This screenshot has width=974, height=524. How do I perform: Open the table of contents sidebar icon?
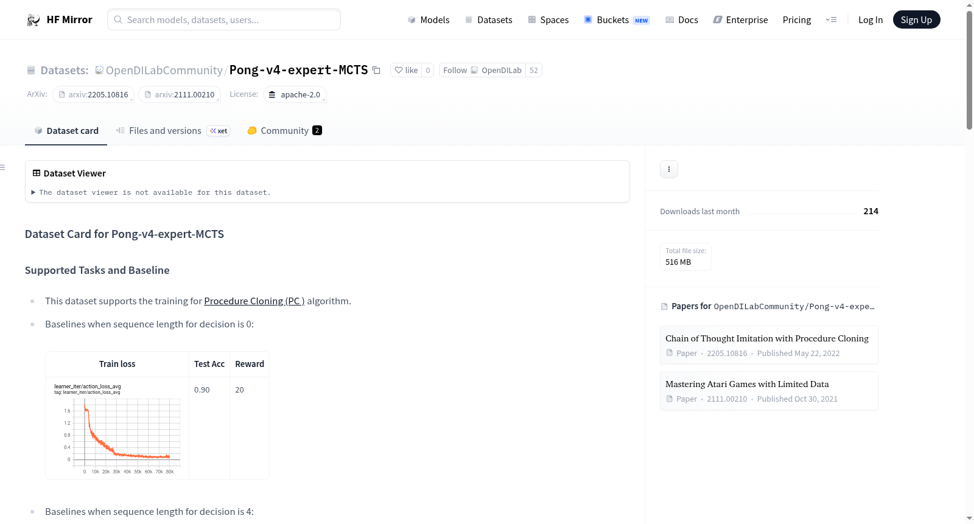click(3, 167)
